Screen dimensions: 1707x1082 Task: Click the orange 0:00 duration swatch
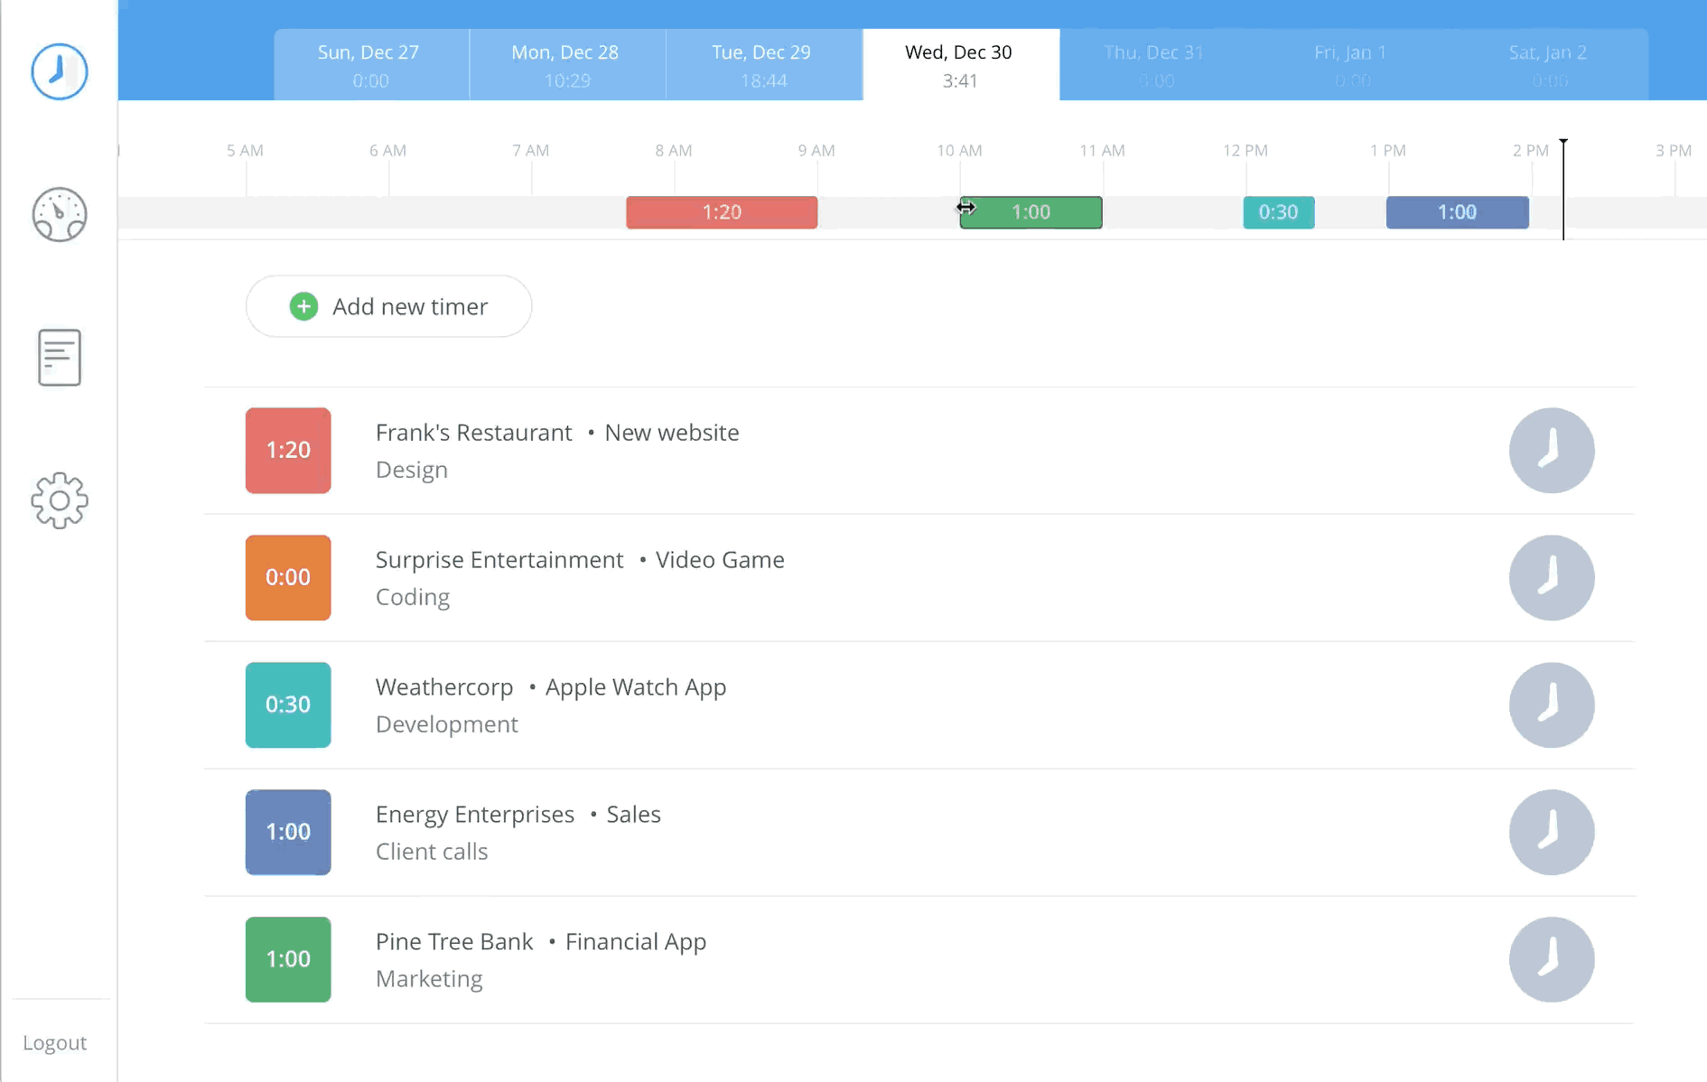[287, 578]
